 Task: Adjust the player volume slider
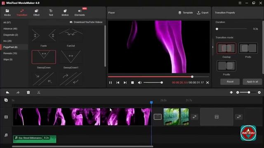(153, 83)
